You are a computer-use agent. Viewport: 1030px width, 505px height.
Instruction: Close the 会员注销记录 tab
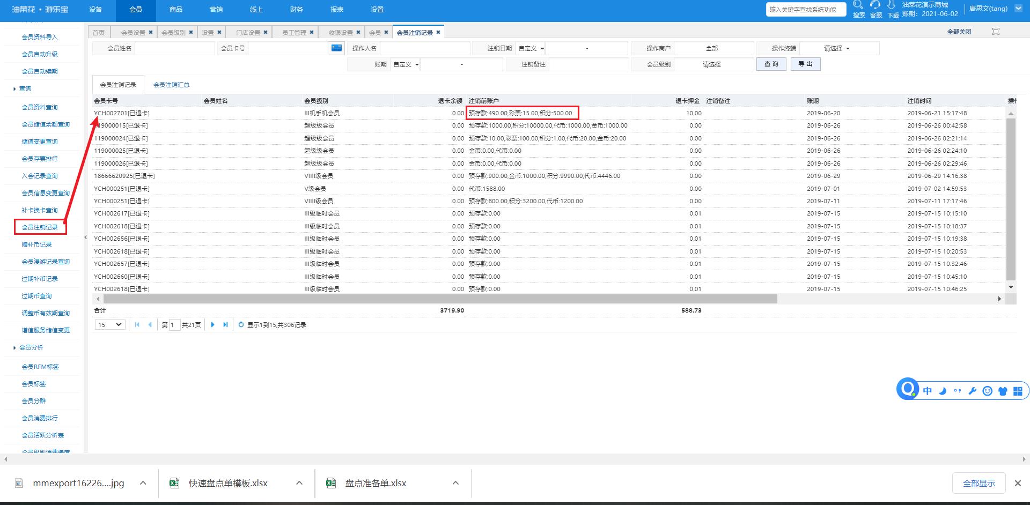coord(438,32)
